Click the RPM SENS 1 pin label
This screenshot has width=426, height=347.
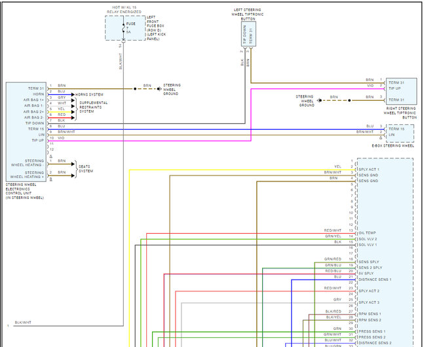(x=370, y=314)
